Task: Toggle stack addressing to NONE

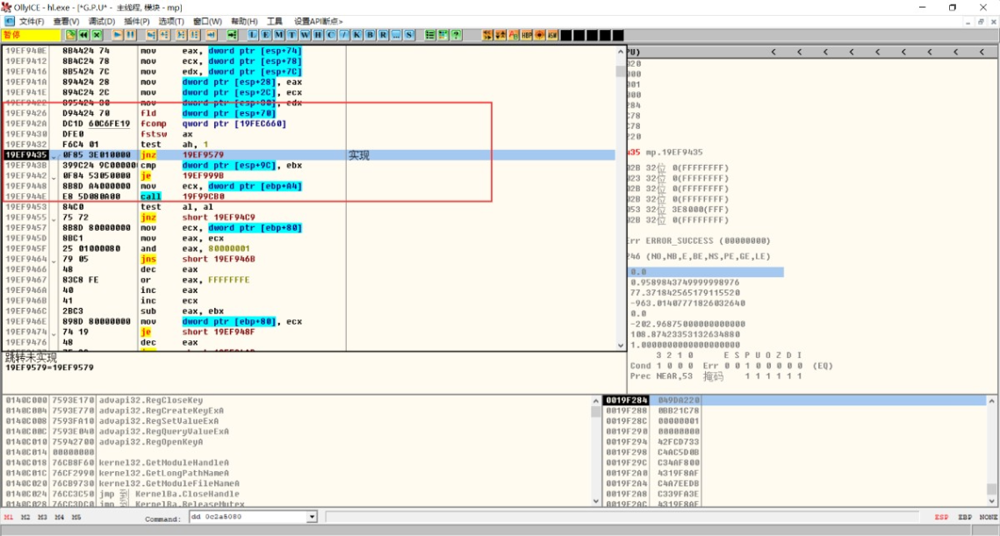Action: pos(989,518)
